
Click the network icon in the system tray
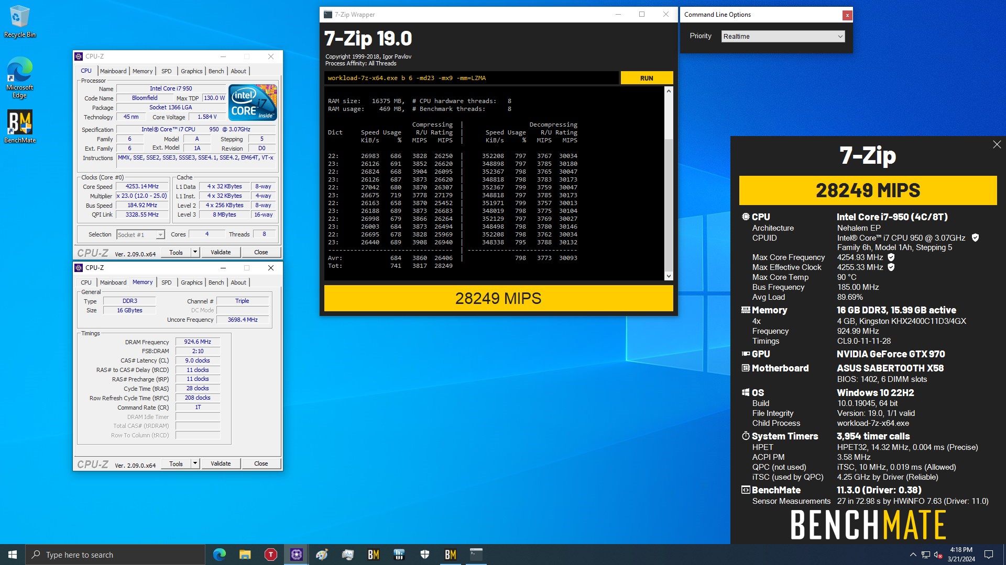click(x=926, y=555)
